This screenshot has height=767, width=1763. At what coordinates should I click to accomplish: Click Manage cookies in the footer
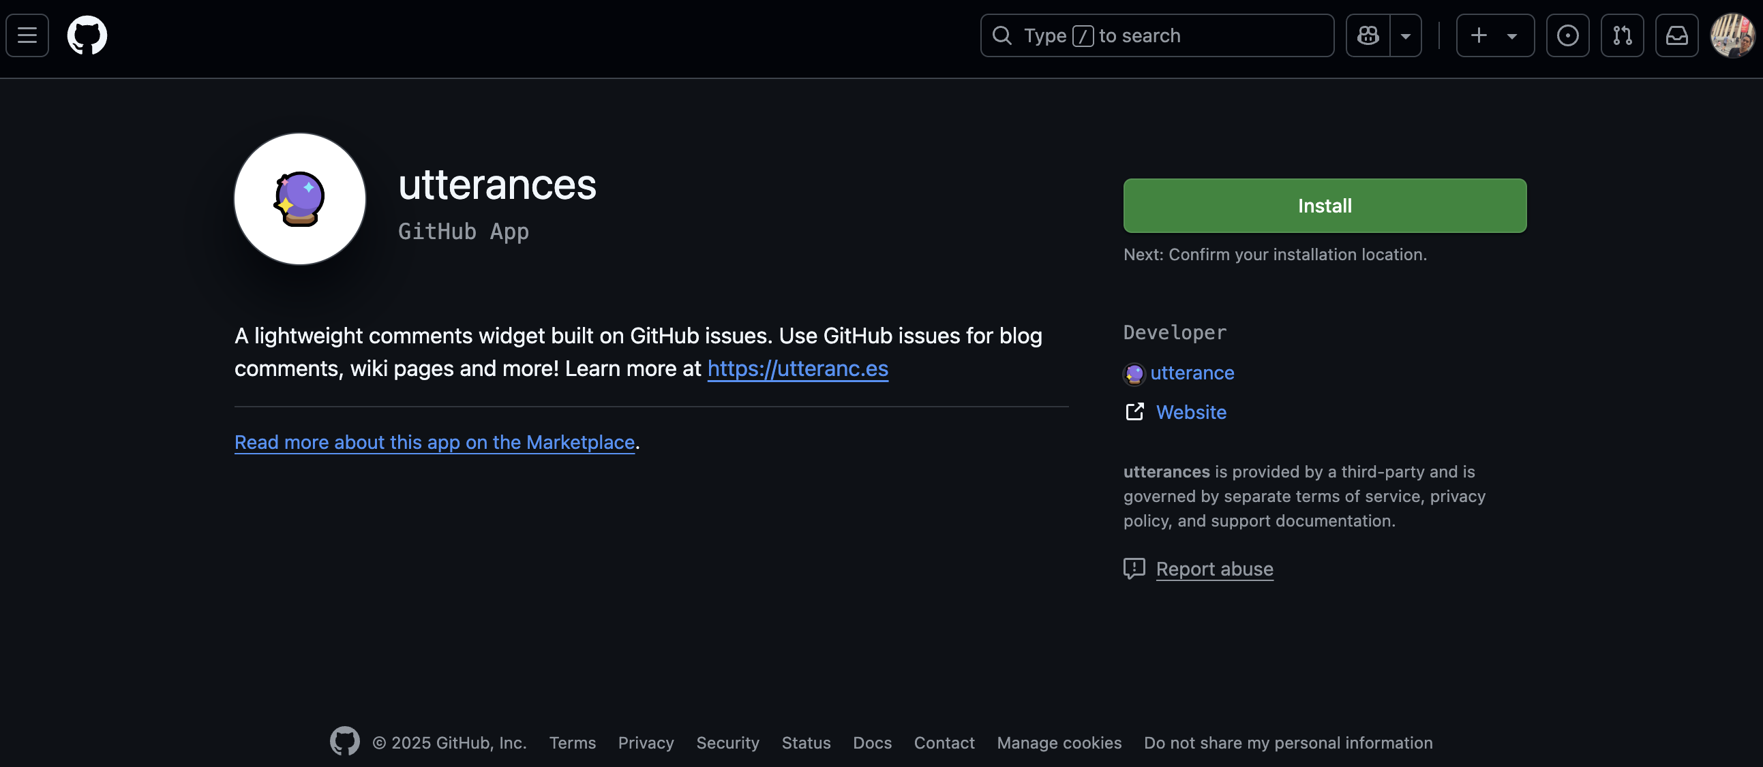tap(1059, 742)
